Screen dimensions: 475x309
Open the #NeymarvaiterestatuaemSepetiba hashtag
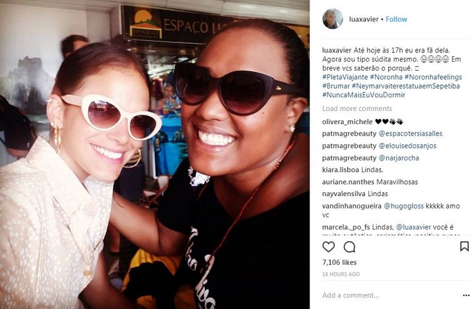[x=406, y=86]
